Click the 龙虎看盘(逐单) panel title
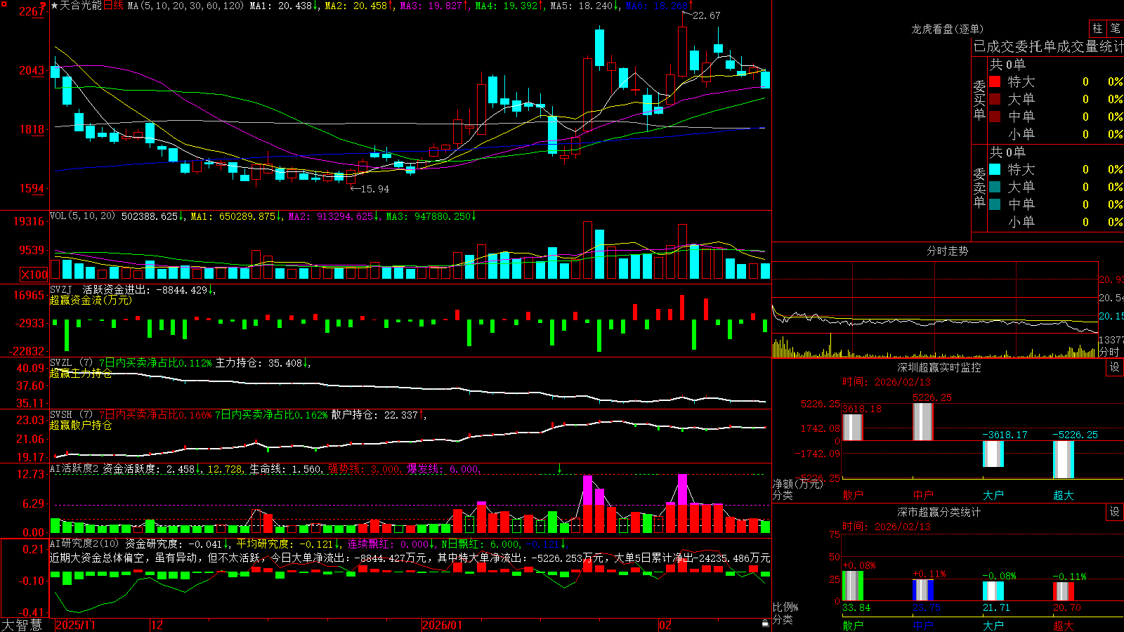Viewport: 1124px width, 632px height. pos(947,29)
